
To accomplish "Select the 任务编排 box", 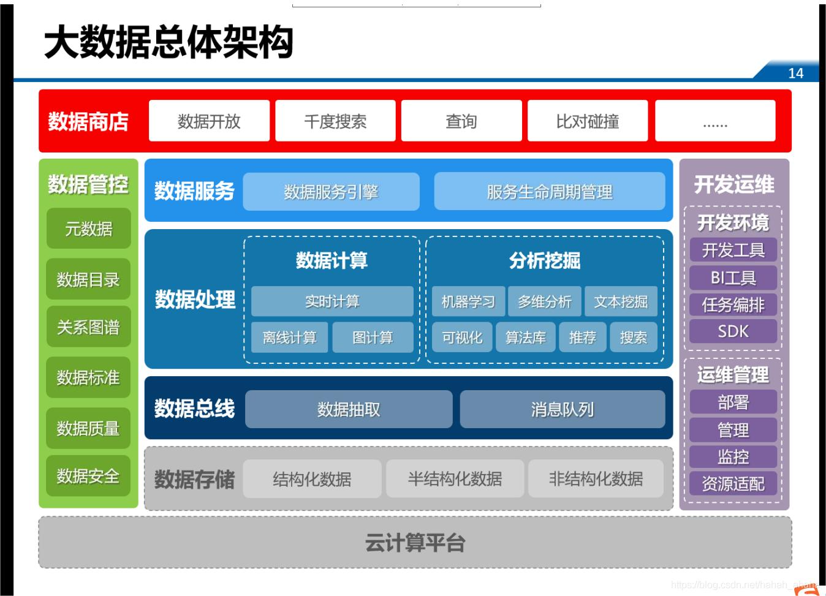I will point(733,304).
